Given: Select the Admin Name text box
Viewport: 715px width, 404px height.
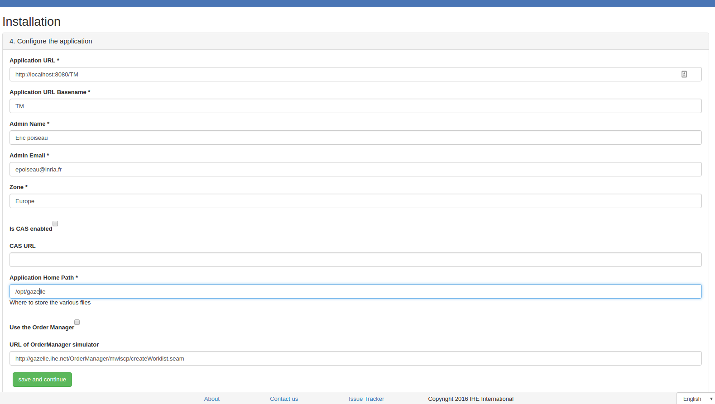Looking at the screenshot, I should coord(355,138).
